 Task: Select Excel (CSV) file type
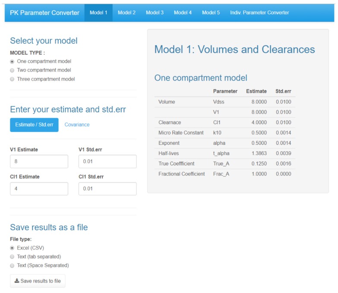pyautogui.click(x=13, y=248)
